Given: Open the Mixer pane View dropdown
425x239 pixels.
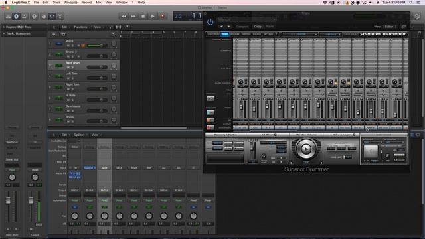Looking at the screenshot, I should (x=96, y=135).
